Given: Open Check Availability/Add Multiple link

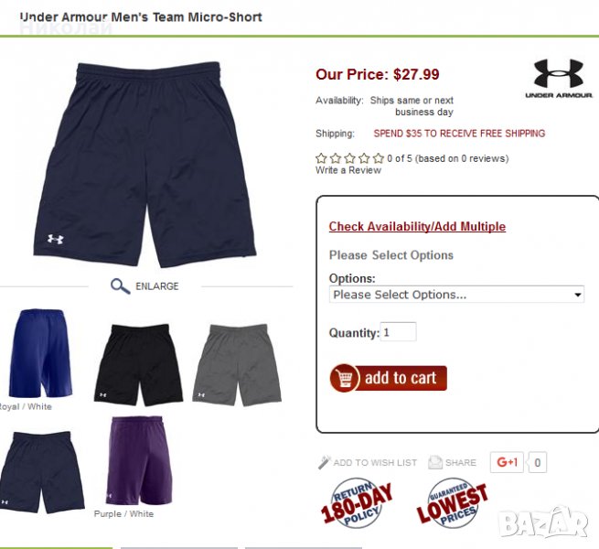Looking at the screenshot, I should [417, 226].
